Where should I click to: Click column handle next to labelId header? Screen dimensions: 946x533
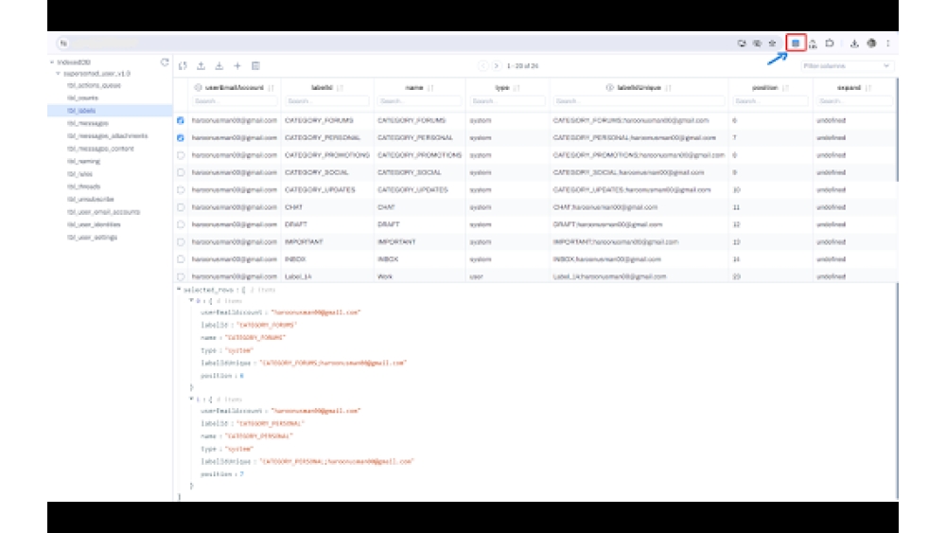click(x=341, y=87)
